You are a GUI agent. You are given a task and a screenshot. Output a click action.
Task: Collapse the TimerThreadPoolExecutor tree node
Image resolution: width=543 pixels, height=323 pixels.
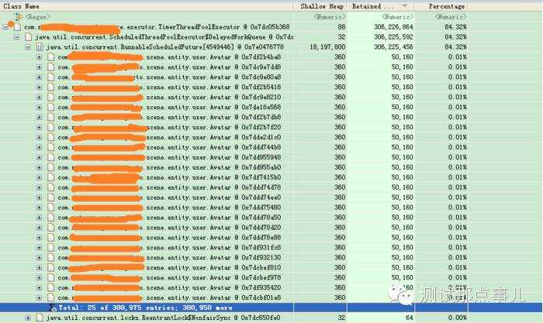(5, 27)
